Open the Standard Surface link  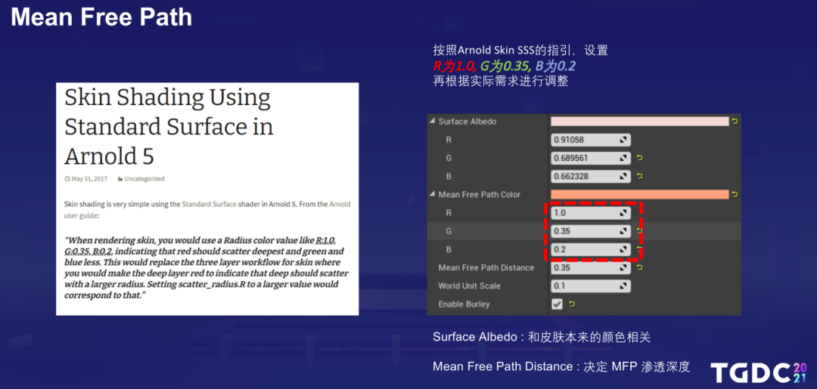click(209, 205)
